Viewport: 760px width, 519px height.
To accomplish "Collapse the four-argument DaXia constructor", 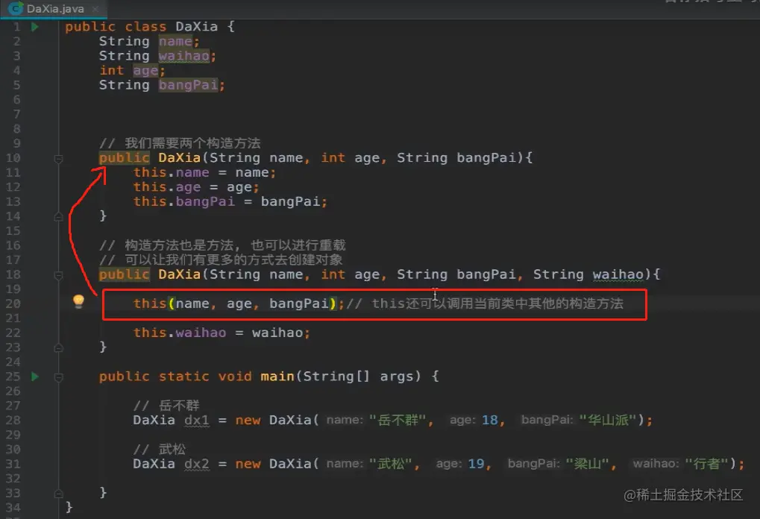I will point(58,274).
